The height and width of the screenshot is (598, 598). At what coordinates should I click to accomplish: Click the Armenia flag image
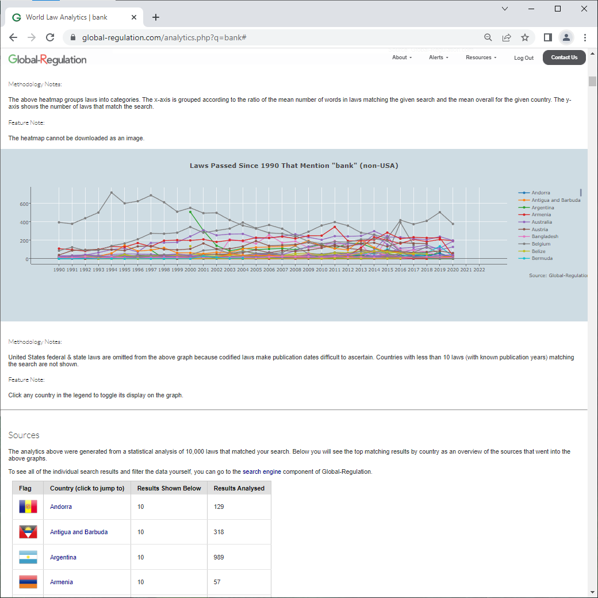[28, 582]
